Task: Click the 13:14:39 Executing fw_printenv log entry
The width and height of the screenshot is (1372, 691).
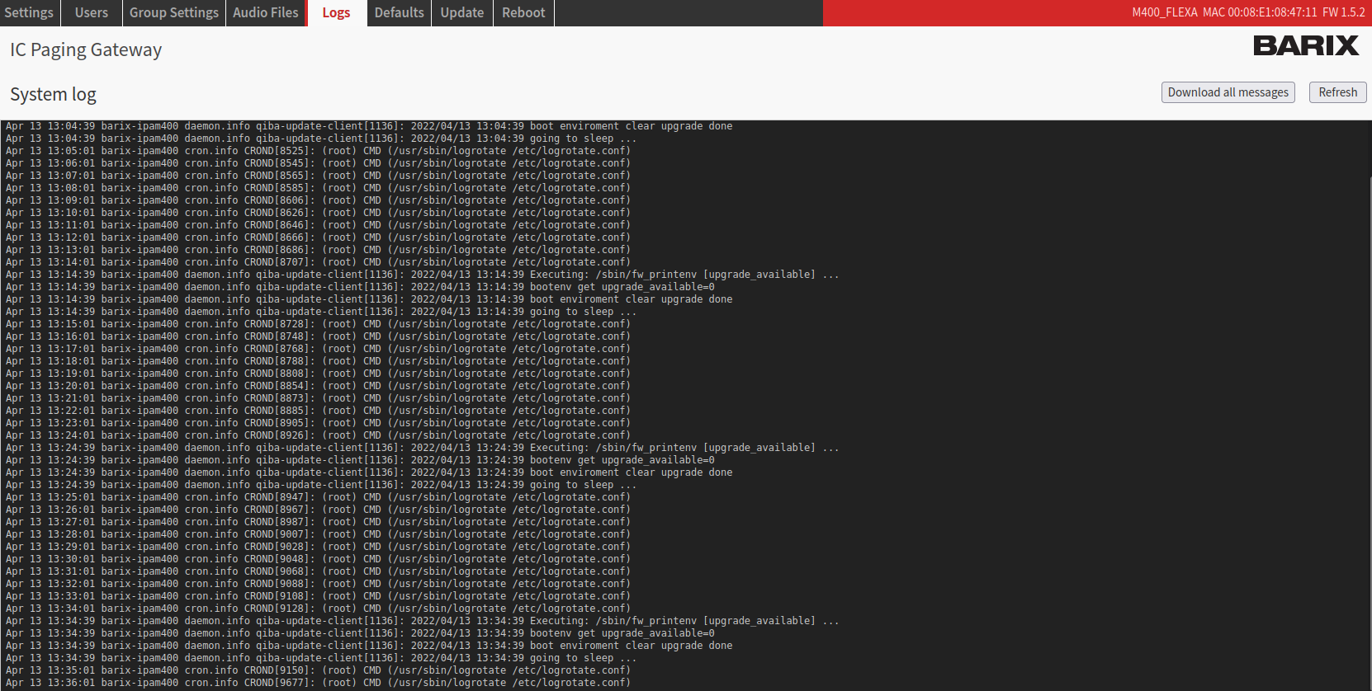Action: (x=421, y=275)
